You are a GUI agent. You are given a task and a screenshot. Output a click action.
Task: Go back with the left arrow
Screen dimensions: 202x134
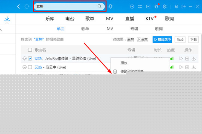point(19,6)
